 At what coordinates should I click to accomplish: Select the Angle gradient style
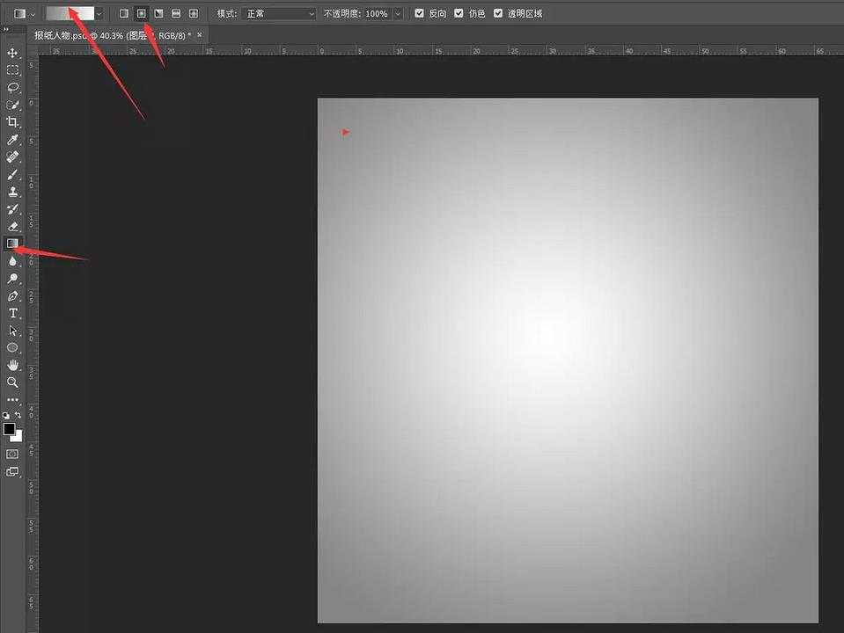tap(158, 12)
